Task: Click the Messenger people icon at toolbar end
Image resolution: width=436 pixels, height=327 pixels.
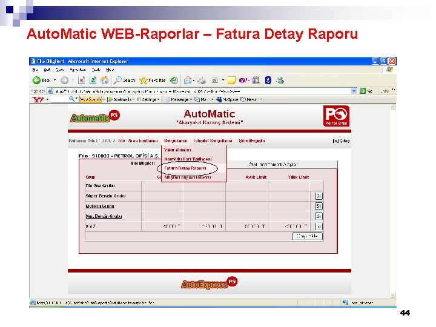Action: pos(280,81)
